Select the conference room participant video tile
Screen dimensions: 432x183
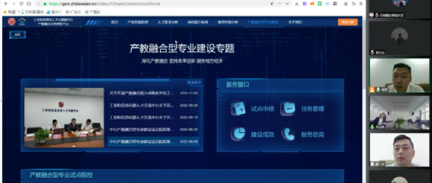[399, 113]
